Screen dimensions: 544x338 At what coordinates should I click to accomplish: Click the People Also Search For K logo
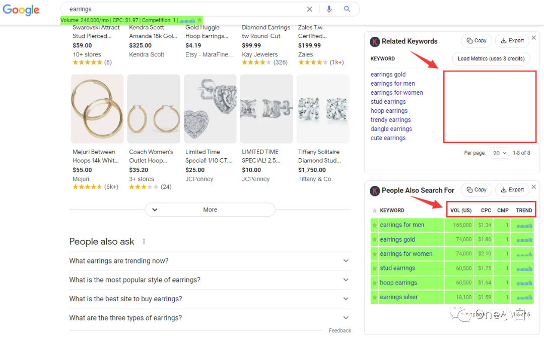(x=375, y=190)
